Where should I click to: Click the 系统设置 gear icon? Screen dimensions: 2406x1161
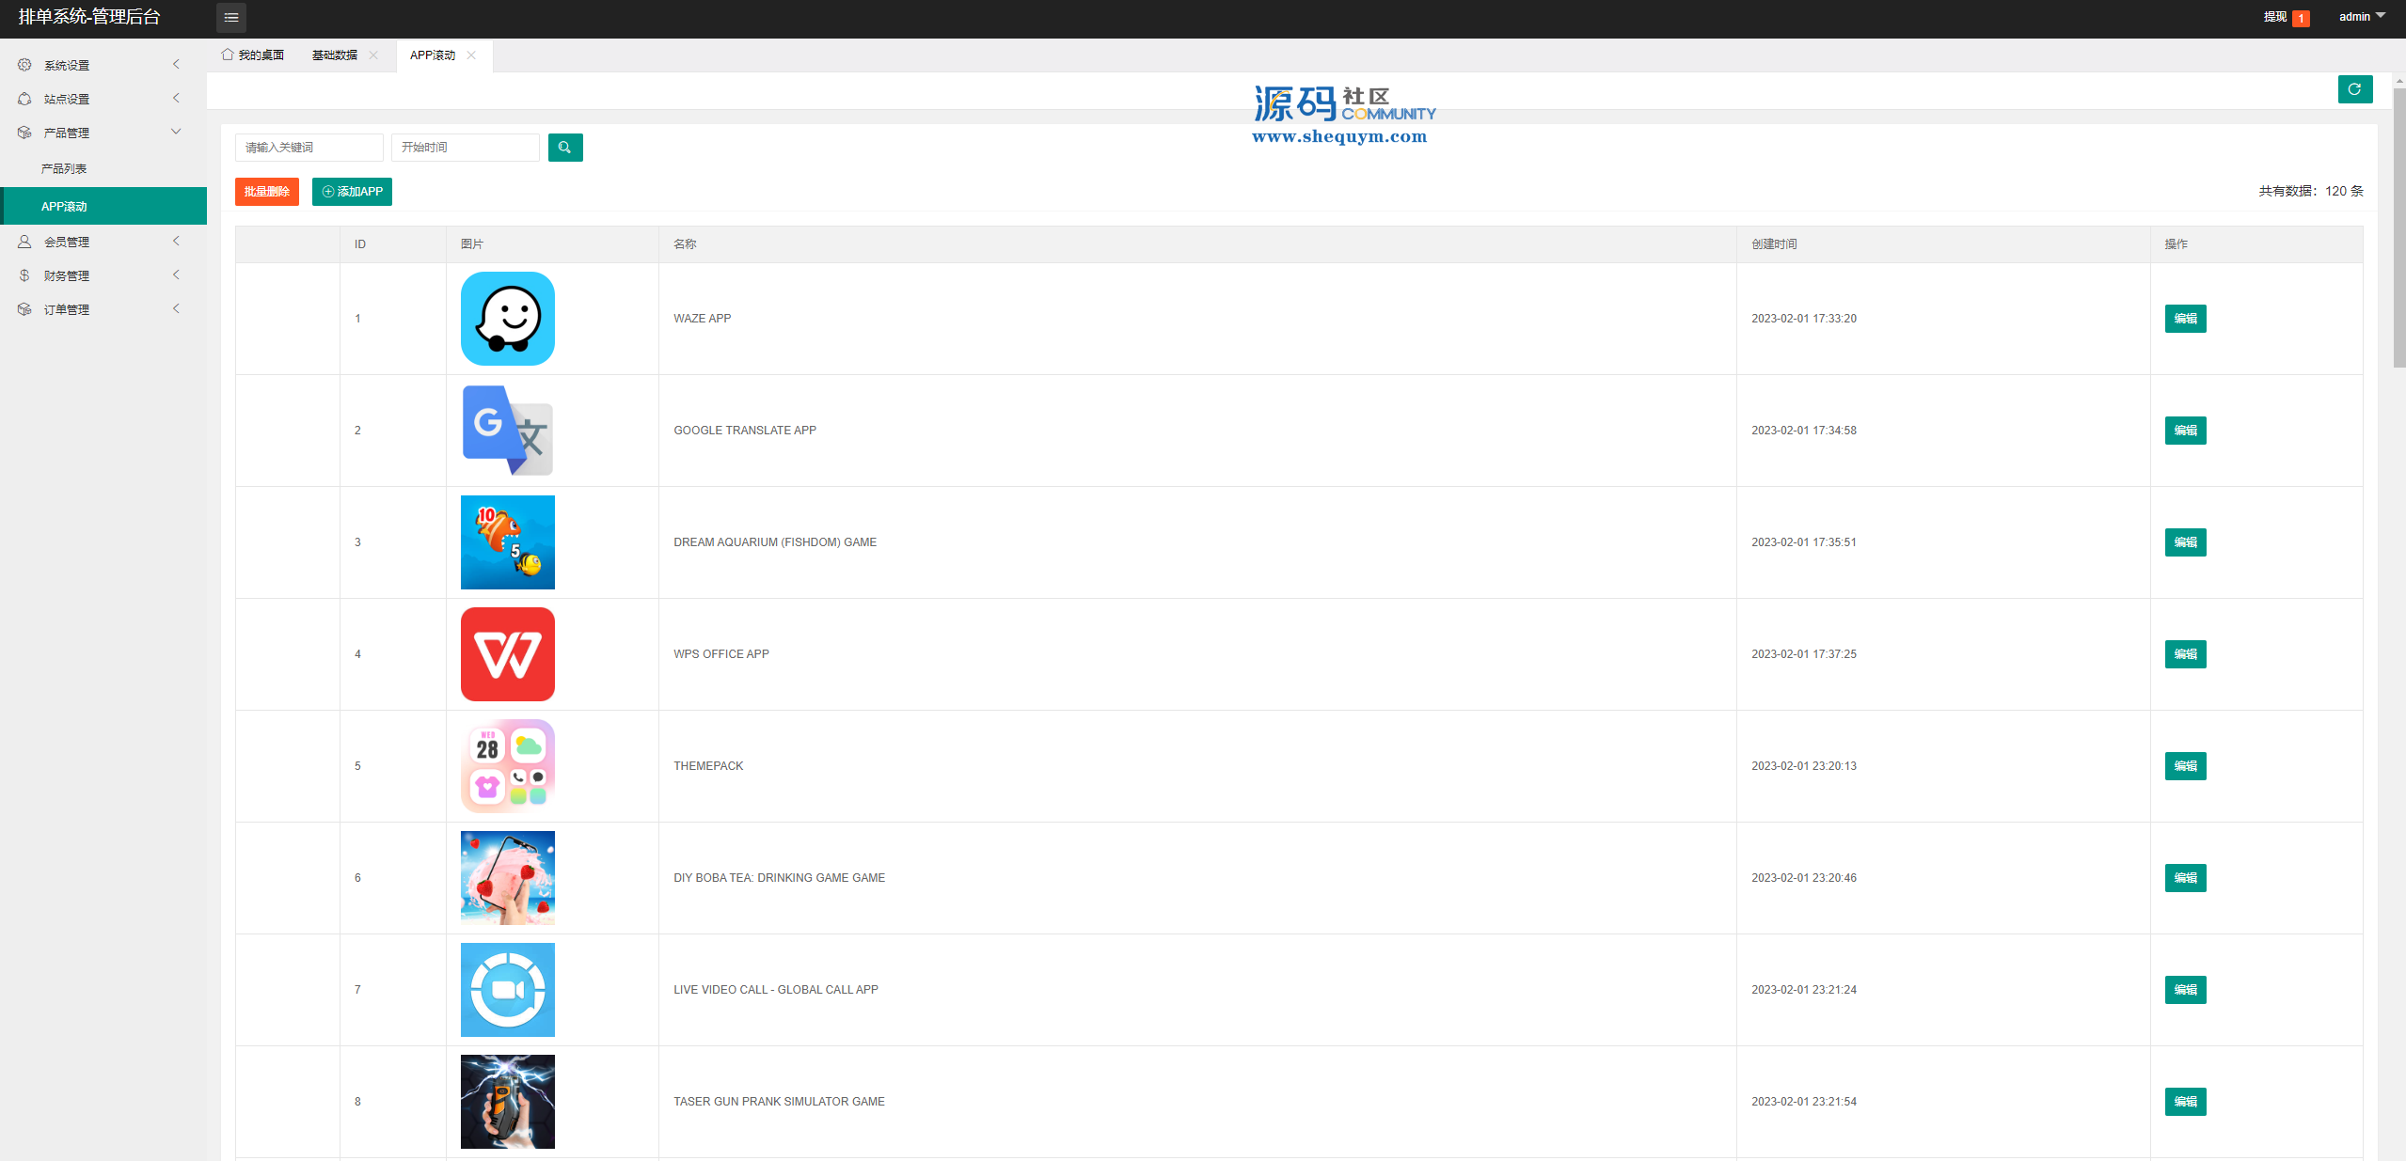[24, 65]
